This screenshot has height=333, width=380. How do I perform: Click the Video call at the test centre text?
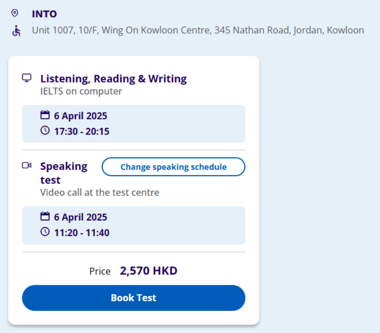(100, 192)
